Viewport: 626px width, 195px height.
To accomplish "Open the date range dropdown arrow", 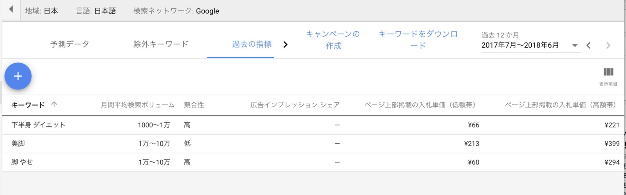I will coord(575,45).
